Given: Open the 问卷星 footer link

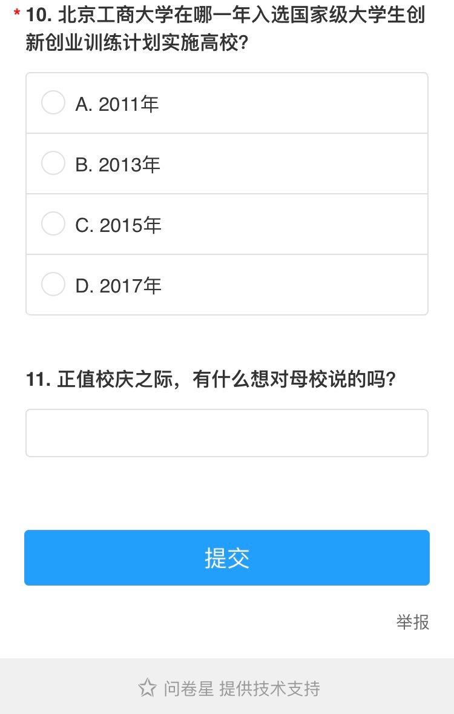Looking at the screenshot, I should click(x=188, y=689).
